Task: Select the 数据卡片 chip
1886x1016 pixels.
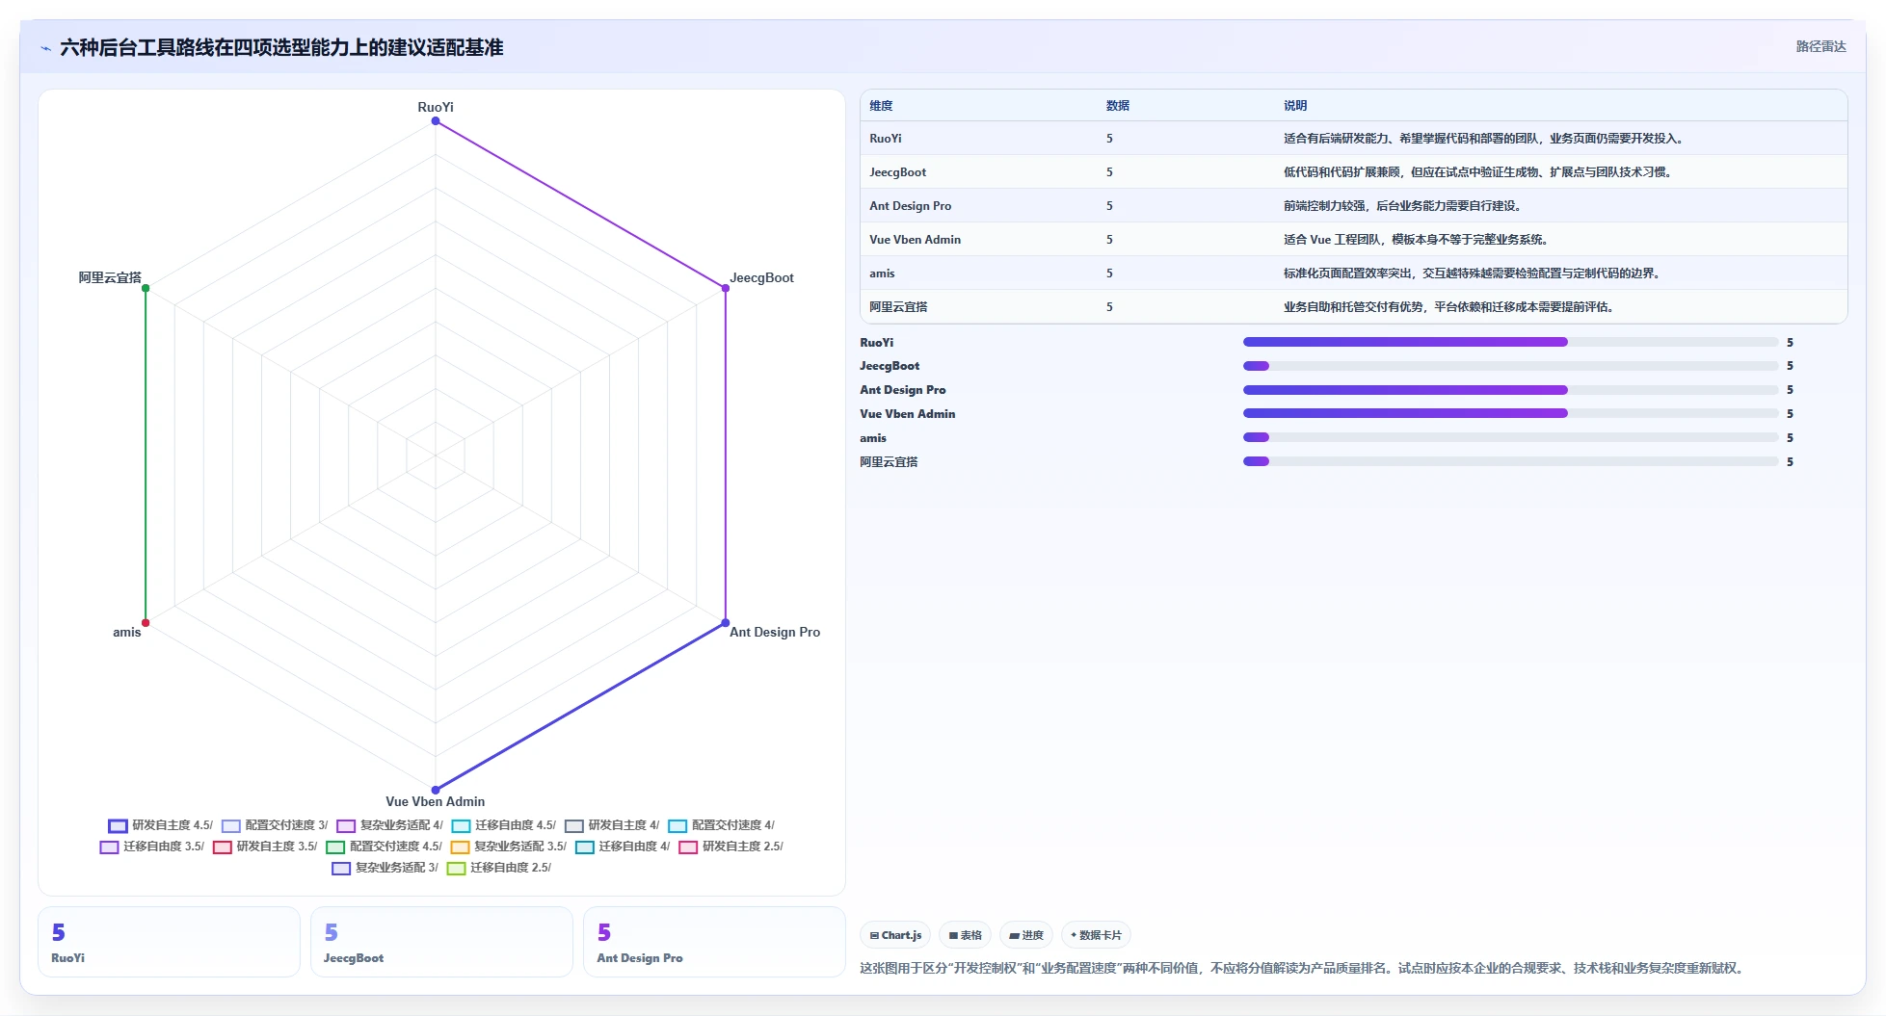Action: [x=1096, y=935]
